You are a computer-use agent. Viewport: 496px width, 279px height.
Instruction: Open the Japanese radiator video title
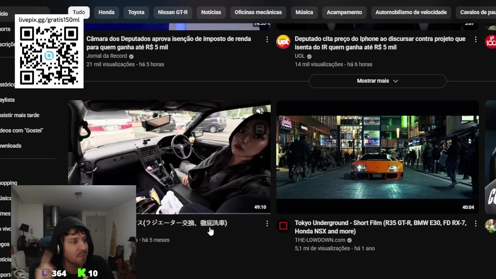click(181, 223)
